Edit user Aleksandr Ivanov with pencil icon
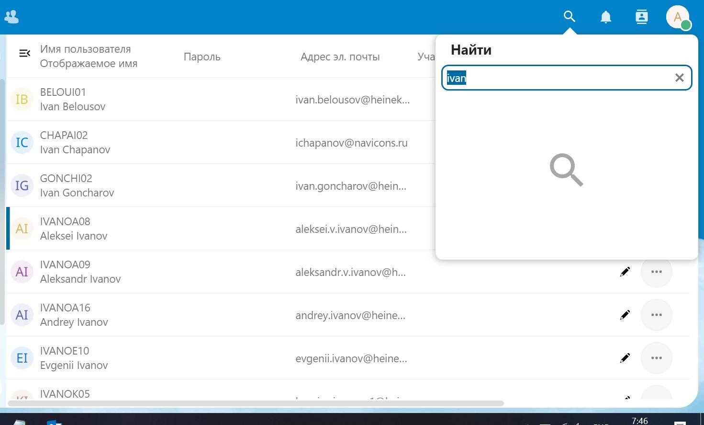This screenshot has width=704, height=425. [625, 272]
